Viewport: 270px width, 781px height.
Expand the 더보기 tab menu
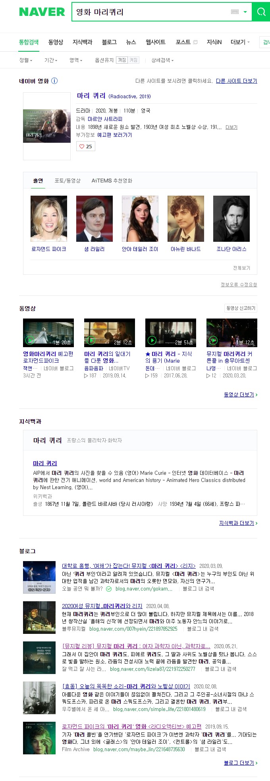(x=240, y=42)
